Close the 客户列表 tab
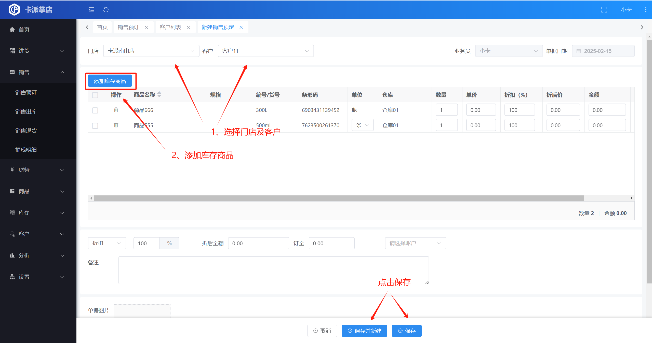Screen dimensions: 652x343 coord(189,27)
